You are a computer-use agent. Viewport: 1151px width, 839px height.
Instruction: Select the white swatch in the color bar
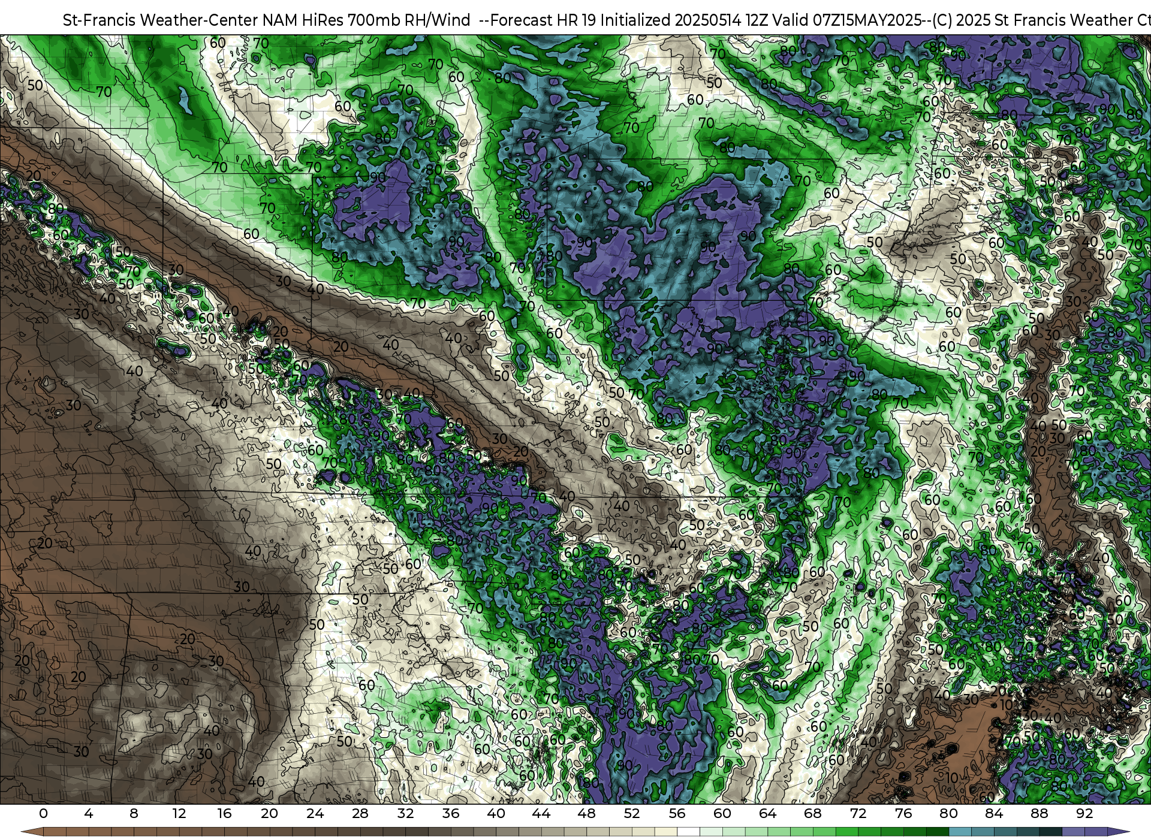click(x=688, y=832)
